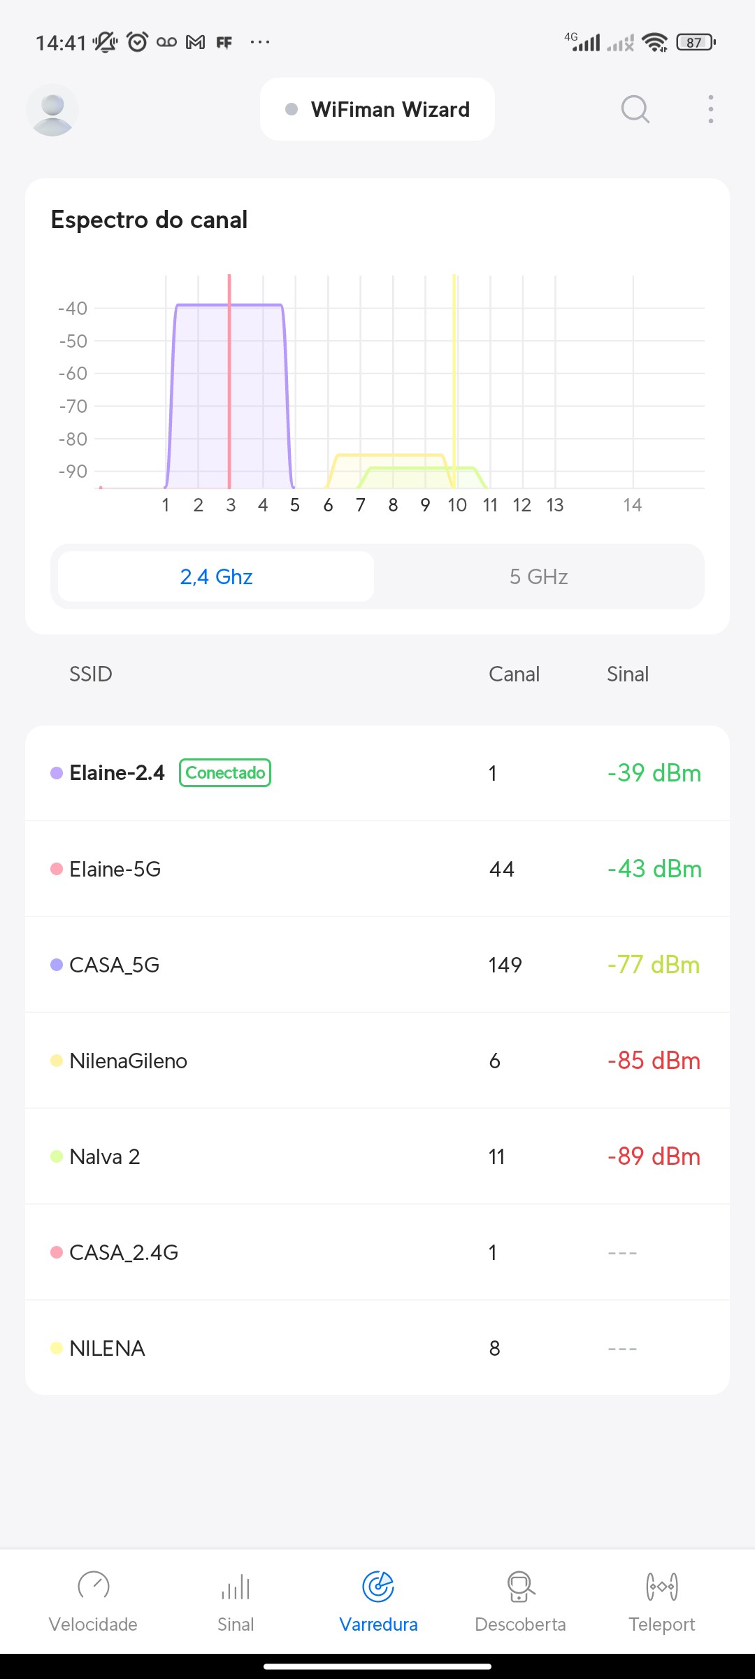Open the three-dot overflow menu
The height and width of the screenshot is (1679, 755).
click(x=710, y=110)
